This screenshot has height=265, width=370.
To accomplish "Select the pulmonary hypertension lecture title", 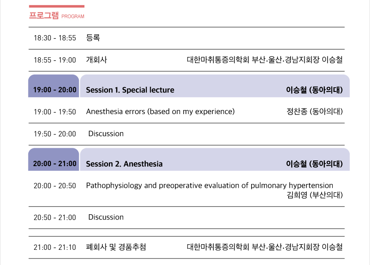I will point(209,186).
